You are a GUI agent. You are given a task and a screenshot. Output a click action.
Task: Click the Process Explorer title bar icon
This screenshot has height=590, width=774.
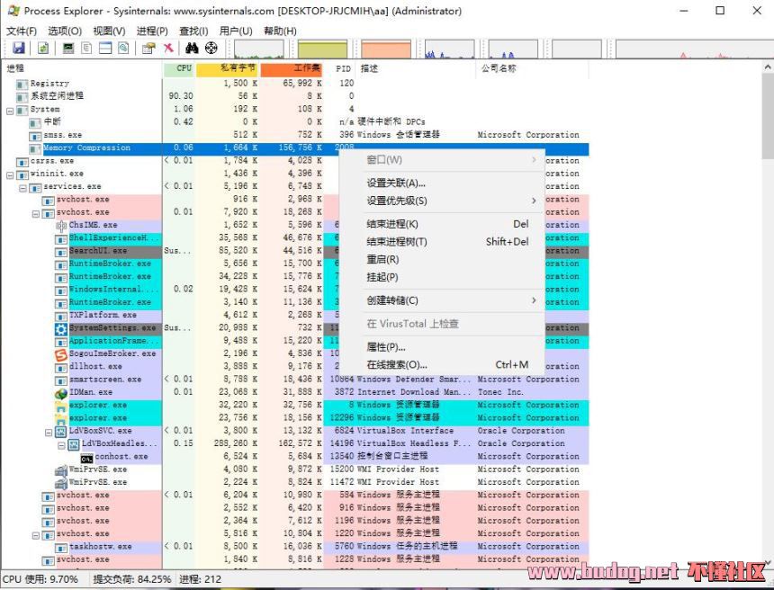tap(13, 11)
